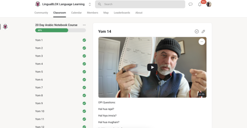Screen dimensions: 247x128
Task: Click the LinguaBLOX logo in the header
Action: point(38,4)
